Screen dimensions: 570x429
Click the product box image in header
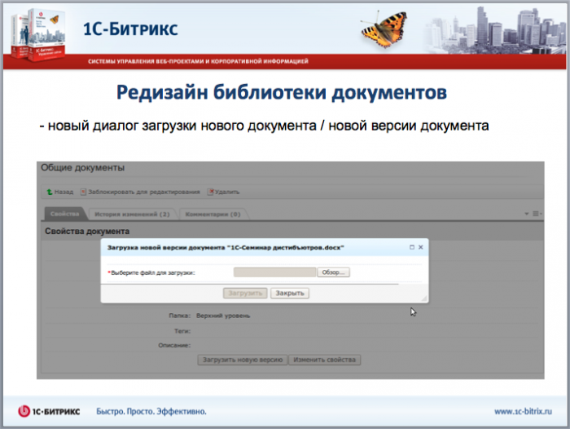(38, 34)
